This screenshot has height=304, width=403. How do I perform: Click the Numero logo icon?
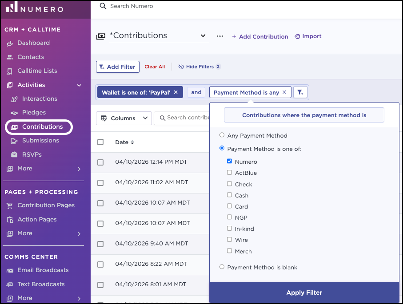click(x=12, y=7)
